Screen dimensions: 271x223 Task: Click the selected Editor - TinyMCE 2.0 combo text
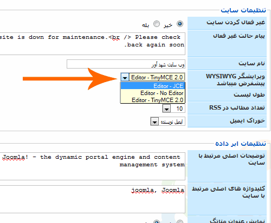click(157, 77)
